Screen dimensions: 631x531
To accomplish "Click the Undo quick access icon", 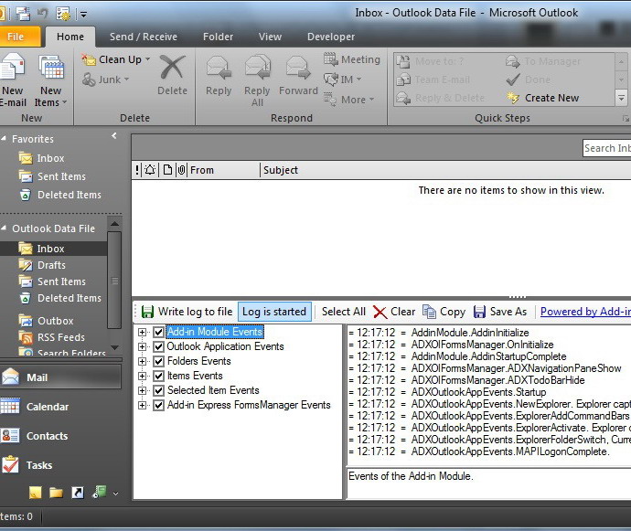I will (x=42, y=14).
